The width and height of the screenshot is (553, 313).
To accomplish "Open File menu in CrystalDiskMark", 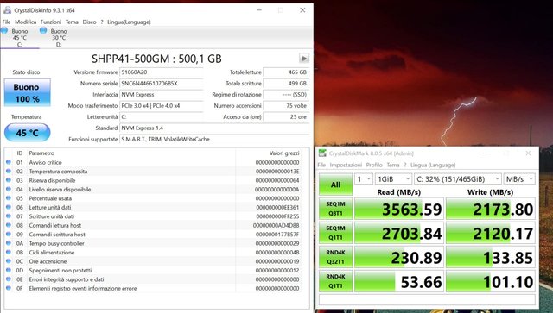I will tap(321, 165).
